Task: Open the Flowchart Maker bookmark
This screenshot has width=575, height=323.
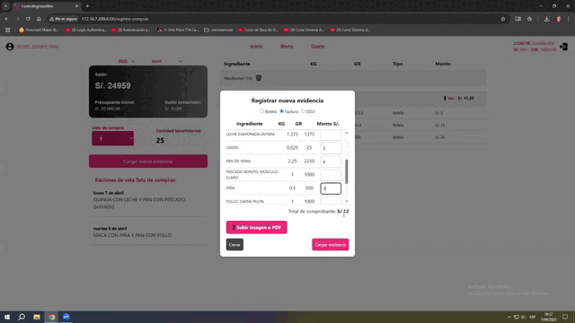Action: [39, 30]
